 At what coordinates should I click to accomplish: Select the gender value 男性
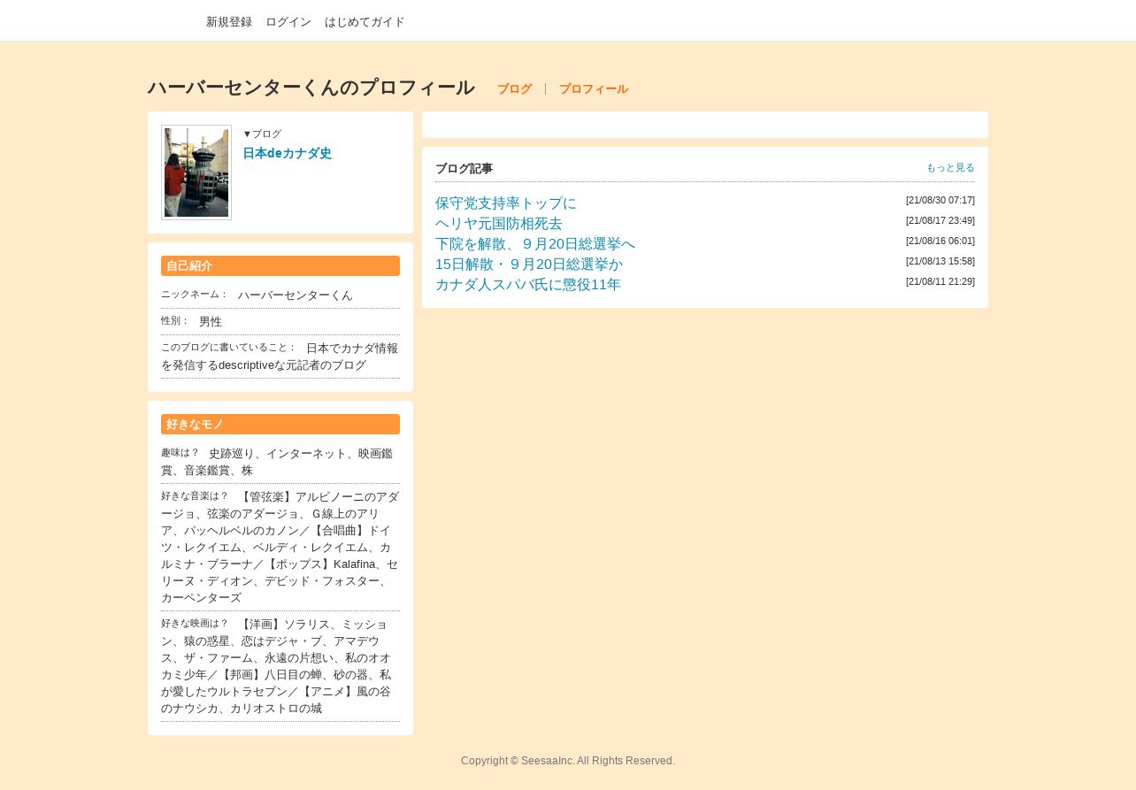point(211,322)
